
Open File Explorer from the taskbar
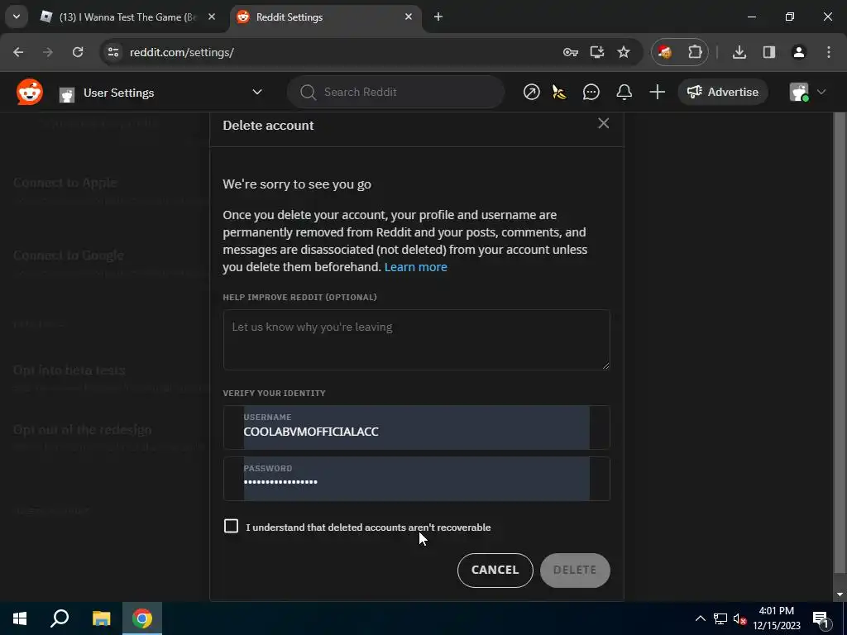click(x=101, y=618)
